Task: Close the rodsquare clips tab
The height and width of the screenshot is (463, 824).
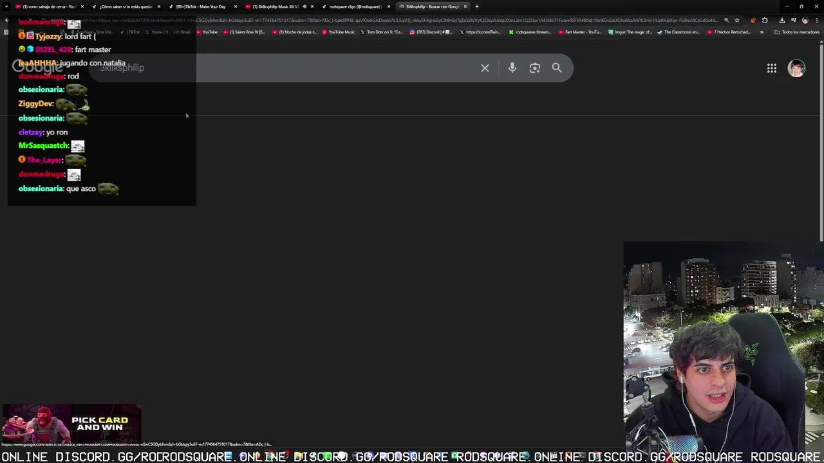Action: tap(389, 6)
